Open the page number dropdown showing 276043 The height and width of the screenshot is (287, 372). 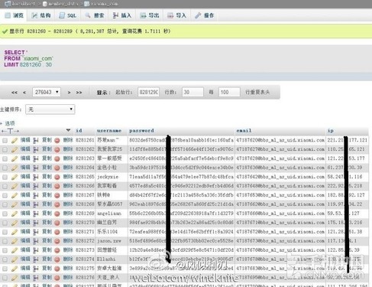[47, 92]
